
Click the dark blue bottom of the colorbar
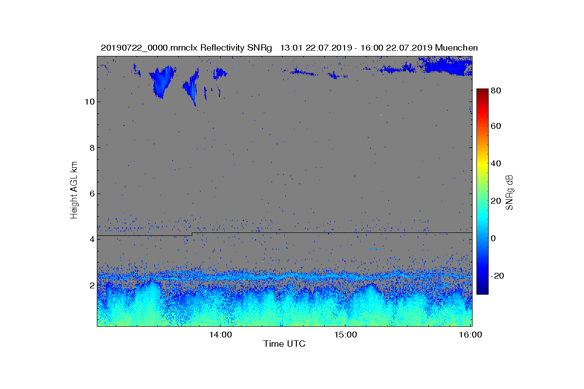[482, 289]
